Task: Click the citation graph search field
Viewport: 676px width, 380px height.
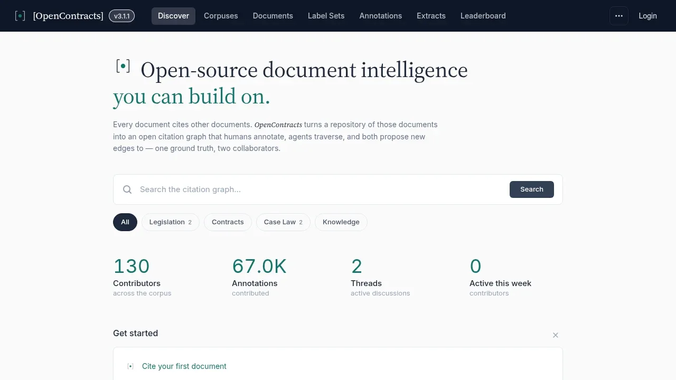Action: pos(320,189)
